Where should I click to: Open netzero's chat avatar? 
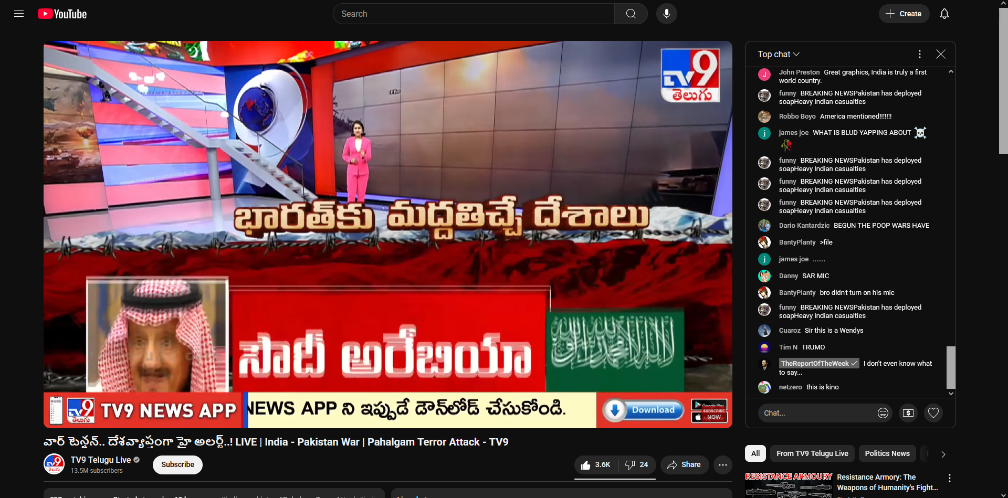(764, 387)
